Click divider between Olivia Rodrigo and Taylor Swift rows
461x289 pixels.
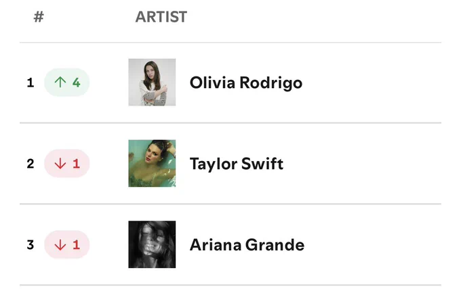(230, 123)
